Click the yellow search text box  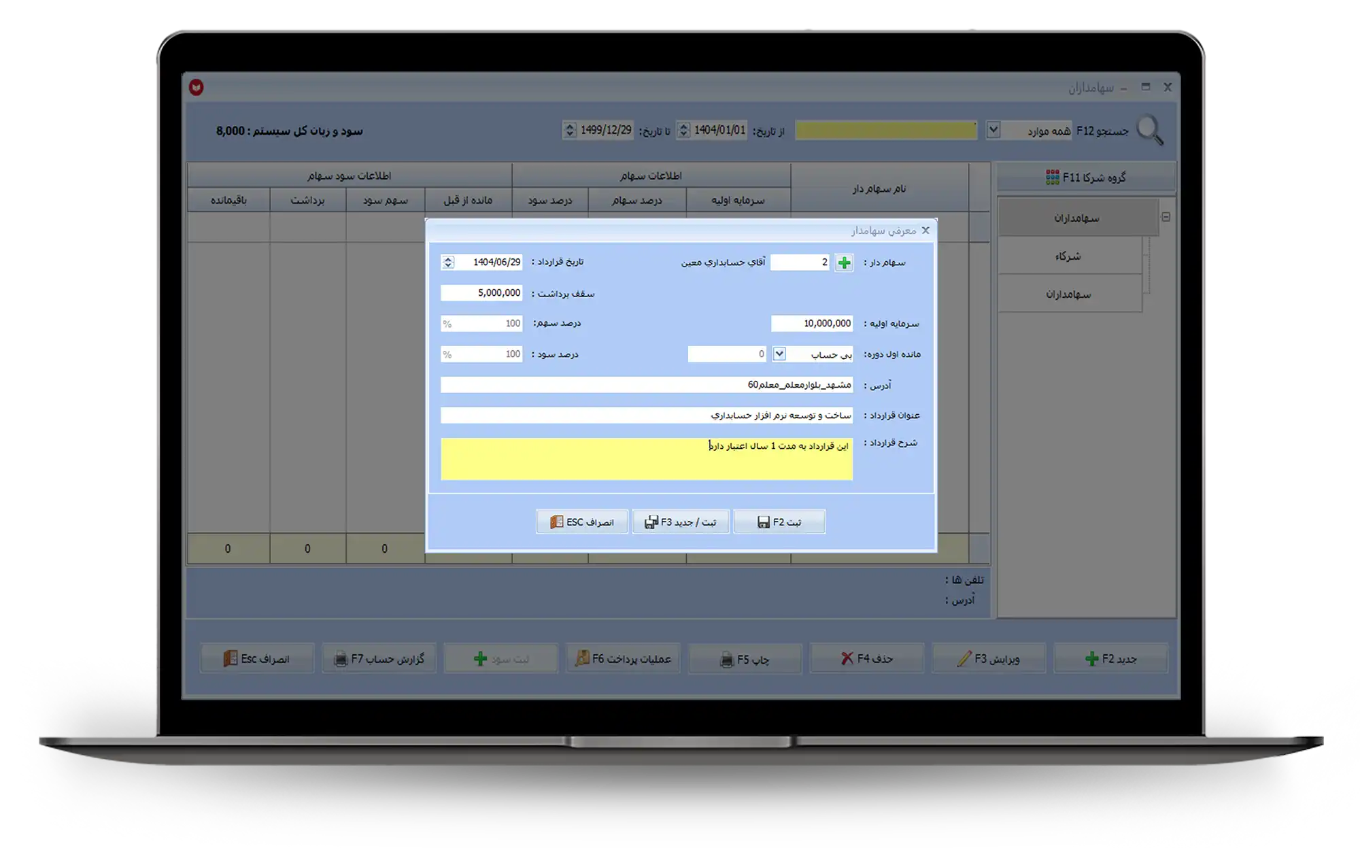pyautogui.click(x=885, y=130)
